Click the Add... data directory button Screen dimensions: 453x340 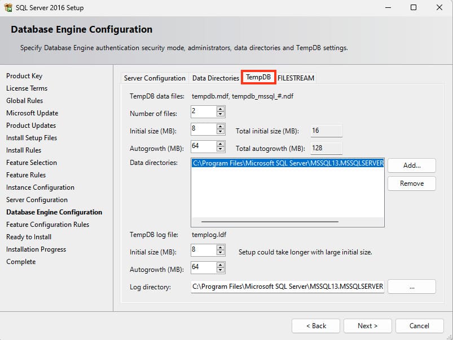[412, 165]
